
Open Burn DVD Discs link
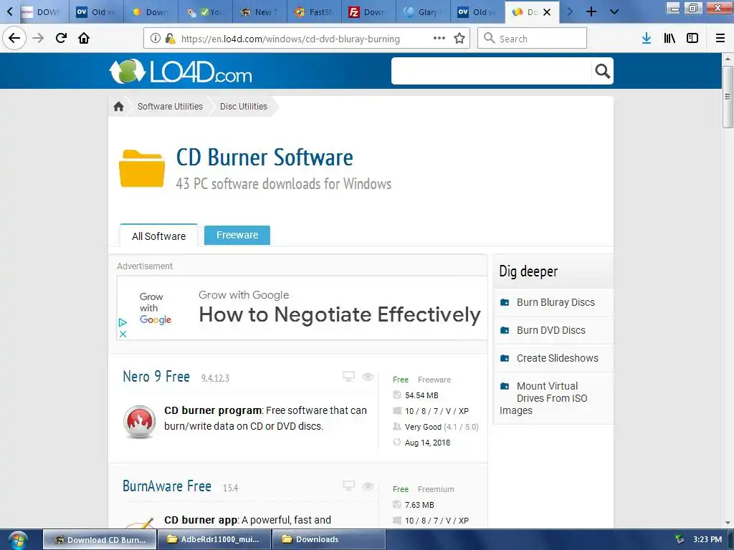[551, 330]
